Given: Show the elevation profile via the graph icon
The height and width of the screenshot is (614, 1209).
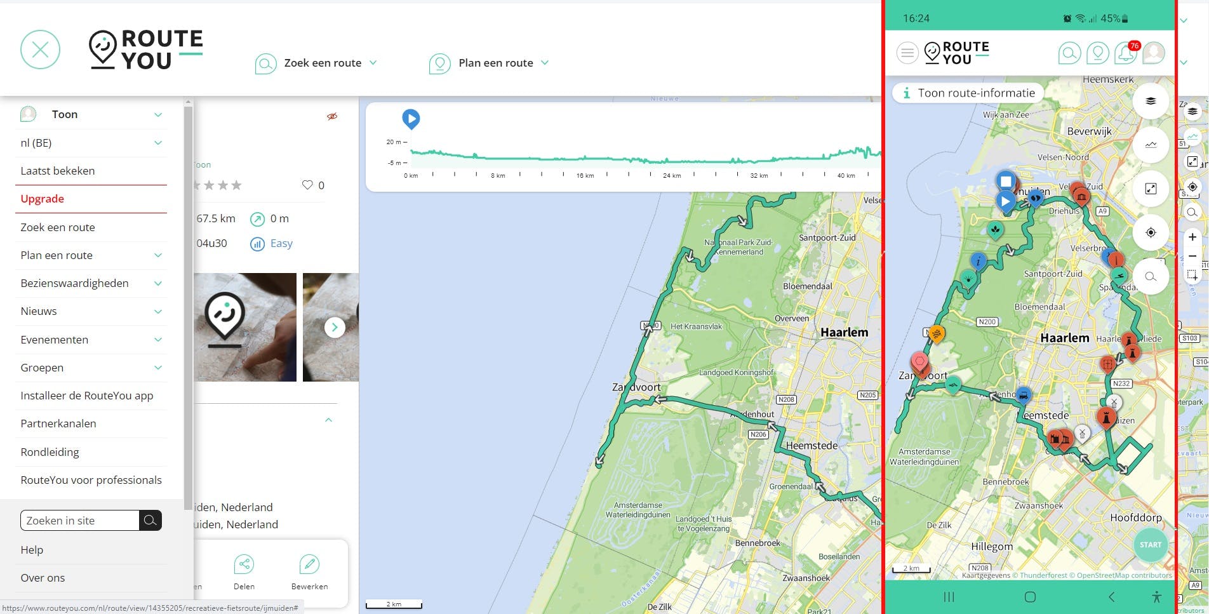Looking at the screenshot, I should (1151, 144).
